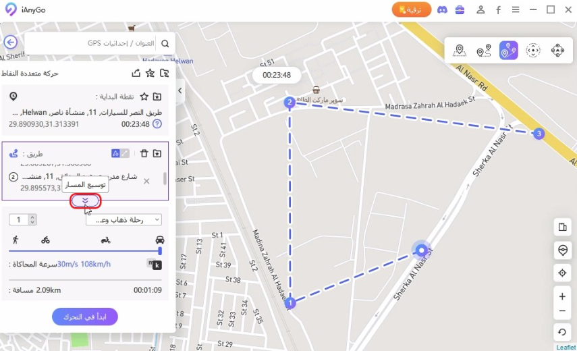Choose car speed mode
The image size is (577, 351).
point(160,240)
